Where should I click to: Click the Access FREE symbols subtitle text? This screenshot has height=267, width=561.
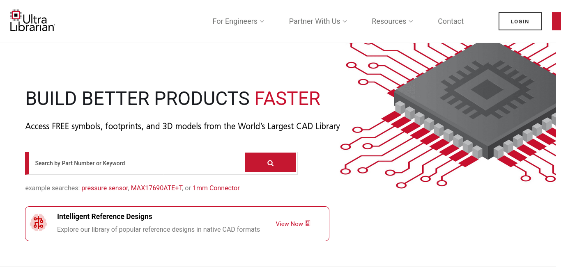pos(183,126)
